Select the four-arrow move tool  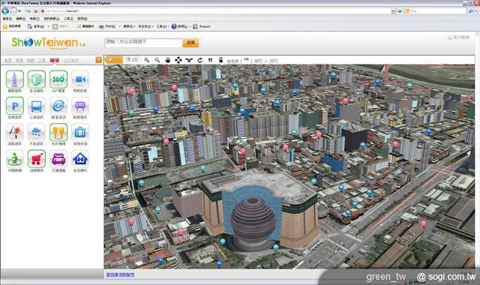coord(178,60)
